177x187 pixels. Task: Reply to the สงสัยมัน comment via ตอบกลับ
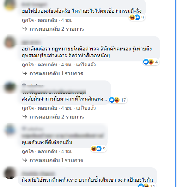tap(48, 108)
